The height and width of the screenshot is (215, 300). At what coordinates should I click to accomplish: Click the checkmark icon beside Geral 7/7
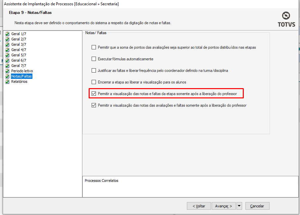(x=7, y=66)
